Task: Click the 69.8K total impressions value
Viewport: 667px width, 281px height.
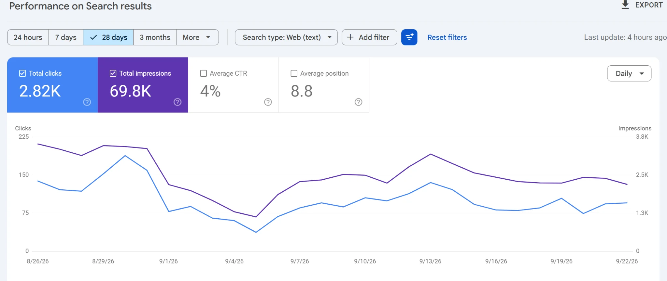Action: (131, 91)
